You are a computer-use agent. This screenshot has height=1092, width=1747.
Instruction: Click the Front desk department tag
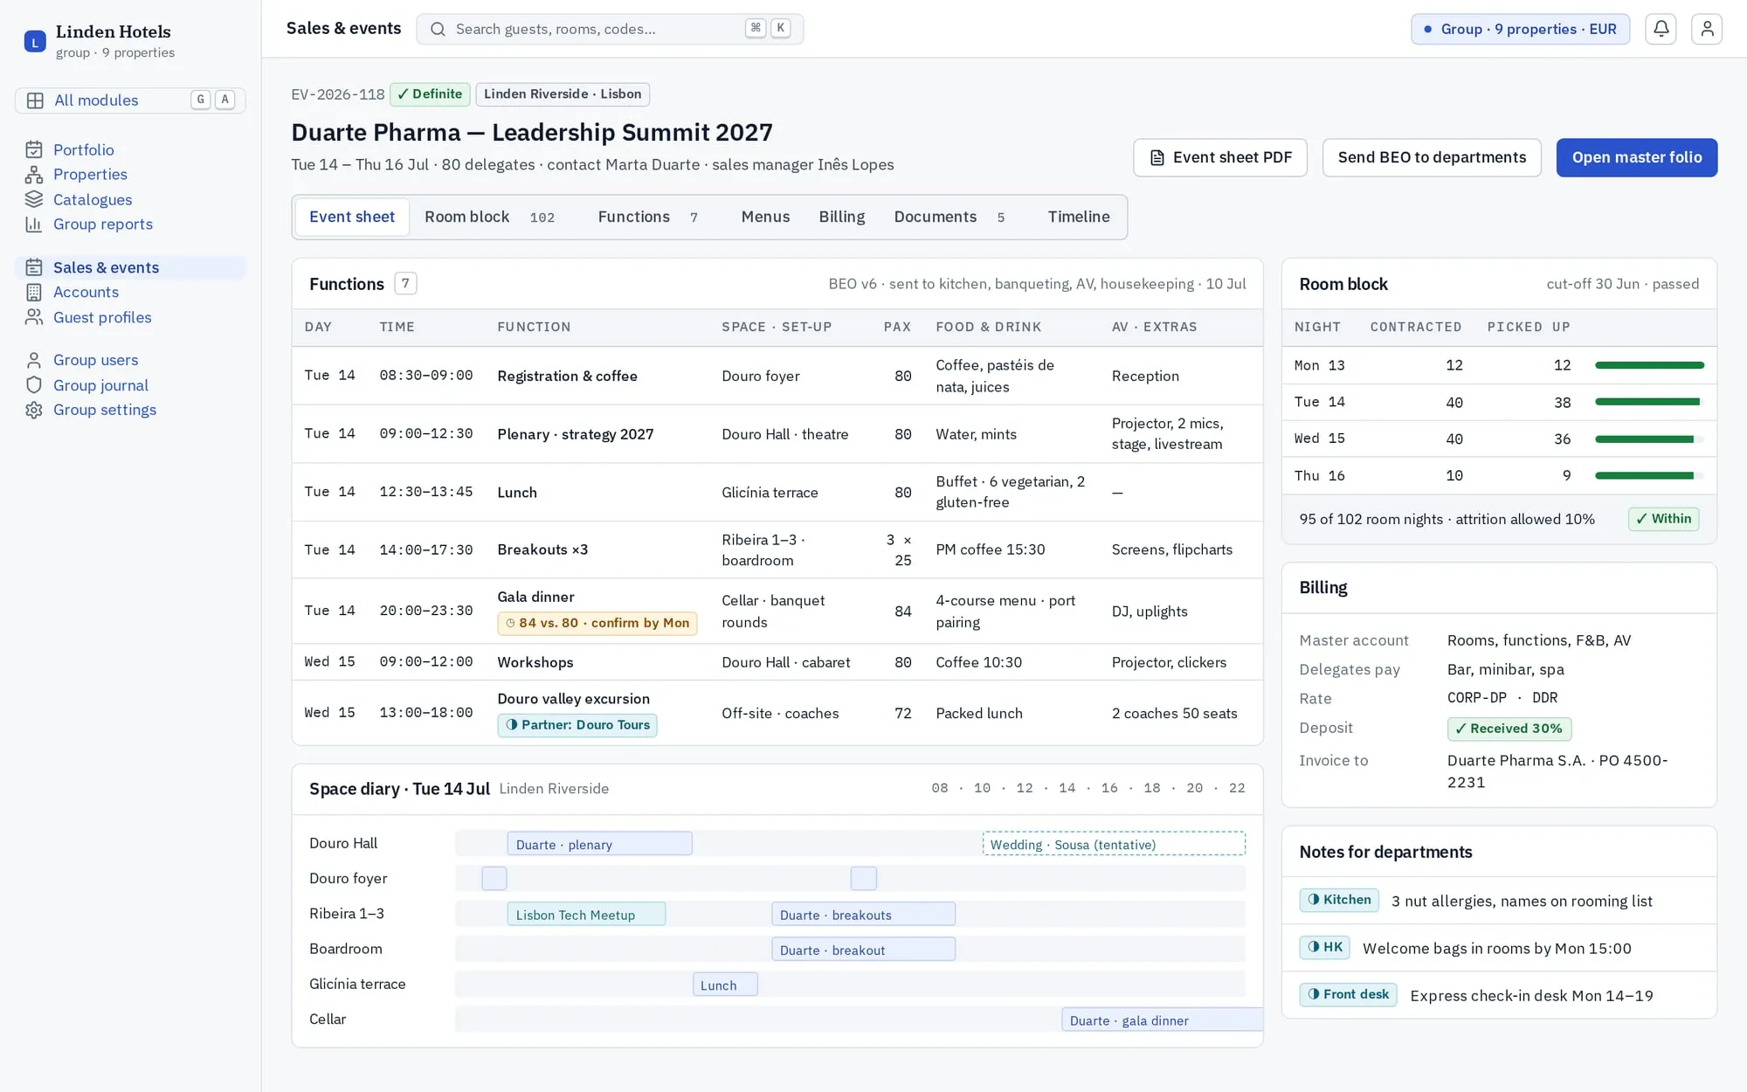(x=1348, y=994)
